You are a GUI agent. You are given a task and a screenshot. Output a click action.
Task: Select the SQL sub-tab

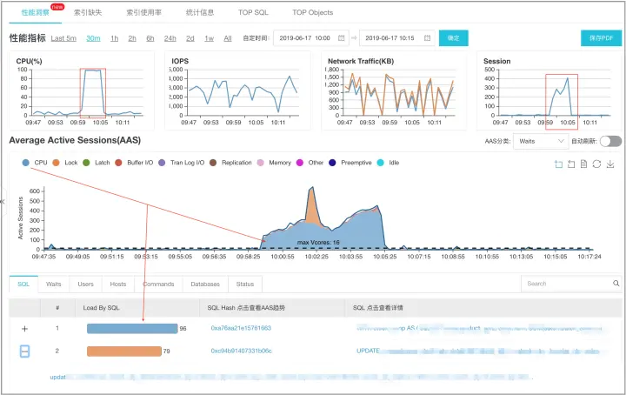(23, 284)
